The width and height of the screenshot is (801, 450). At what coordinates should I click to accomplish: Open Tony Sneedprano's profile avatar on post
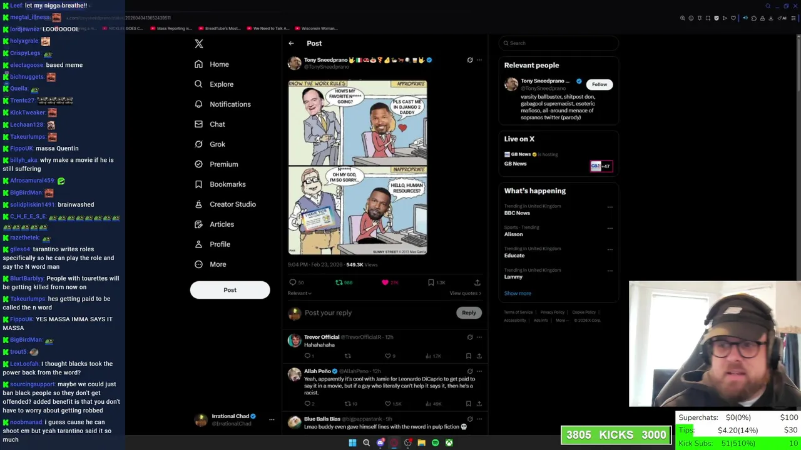294,63
